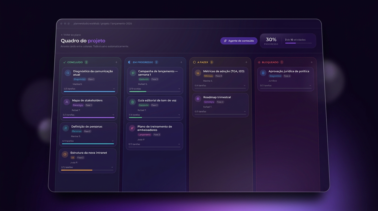
Task: Expand the 0/2 tarefas list on Aprovação jurídica
Action: [x=310, y=85]
